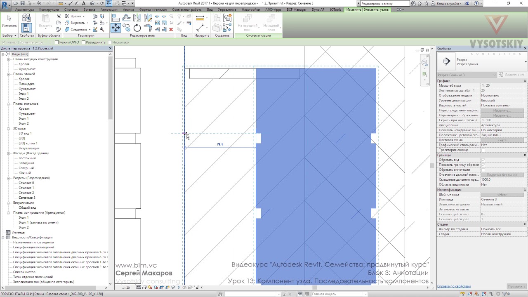Close the project browser panel
The width and height of the screenshot is (528, 297).
[110, 48]
